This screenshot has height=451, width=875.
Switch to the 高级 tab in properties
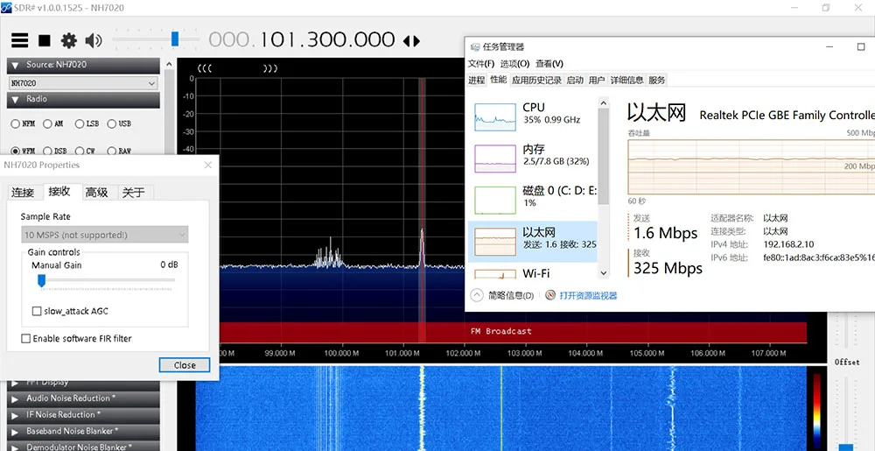pyautogui.click(x=96, y=193)
